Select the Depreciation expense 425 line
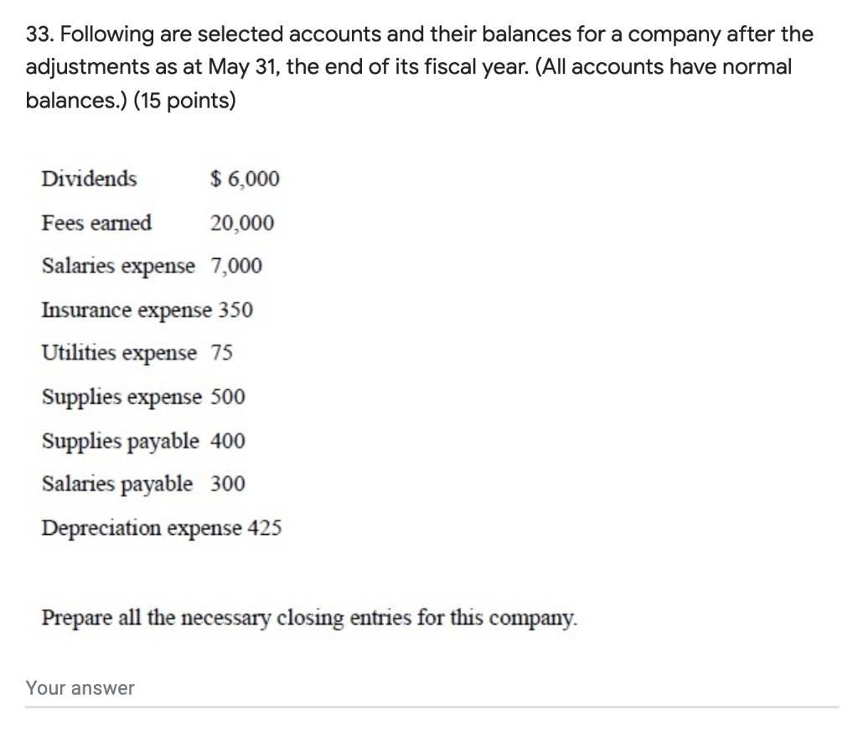The image size is (858, 736). click(x=161, y=527)
